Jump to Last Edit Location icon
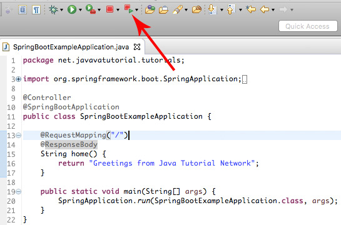This screenshot has width=341, height=225. (x=251, y=9)
